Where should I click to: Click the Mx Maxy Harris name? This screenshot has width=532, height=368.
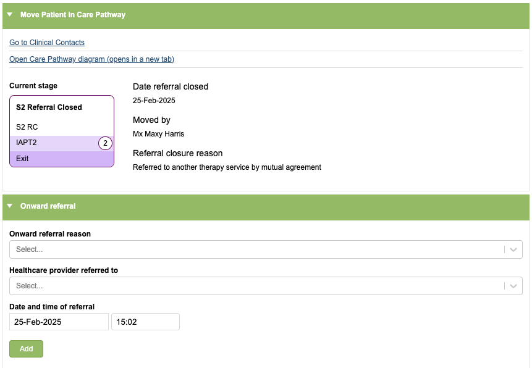(x=158, y=134)
